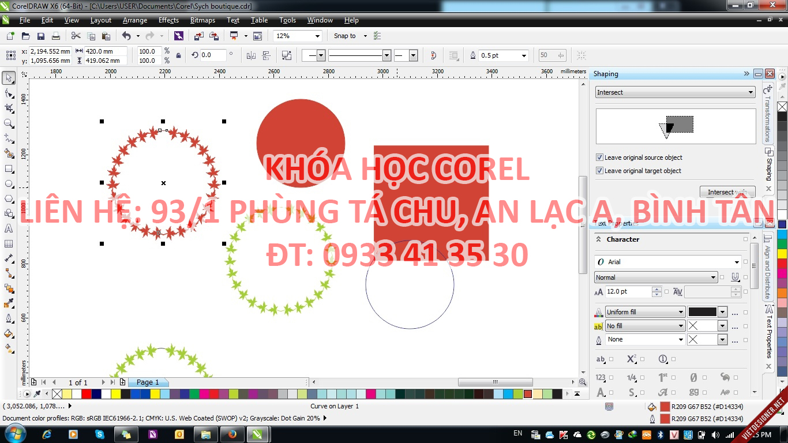The image size is (788, 443).
Task: Click the Print icon
Action: click(x=56, y=36)
